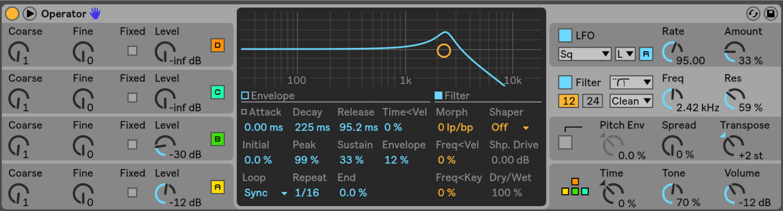Click the Filter Res knob
Image resolution: width=783 pixels, height=211 pixels.
(x=734, y=99)
